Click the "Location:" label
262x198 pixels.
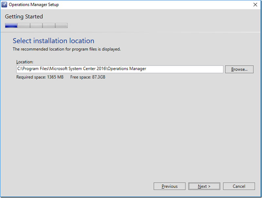25,62
